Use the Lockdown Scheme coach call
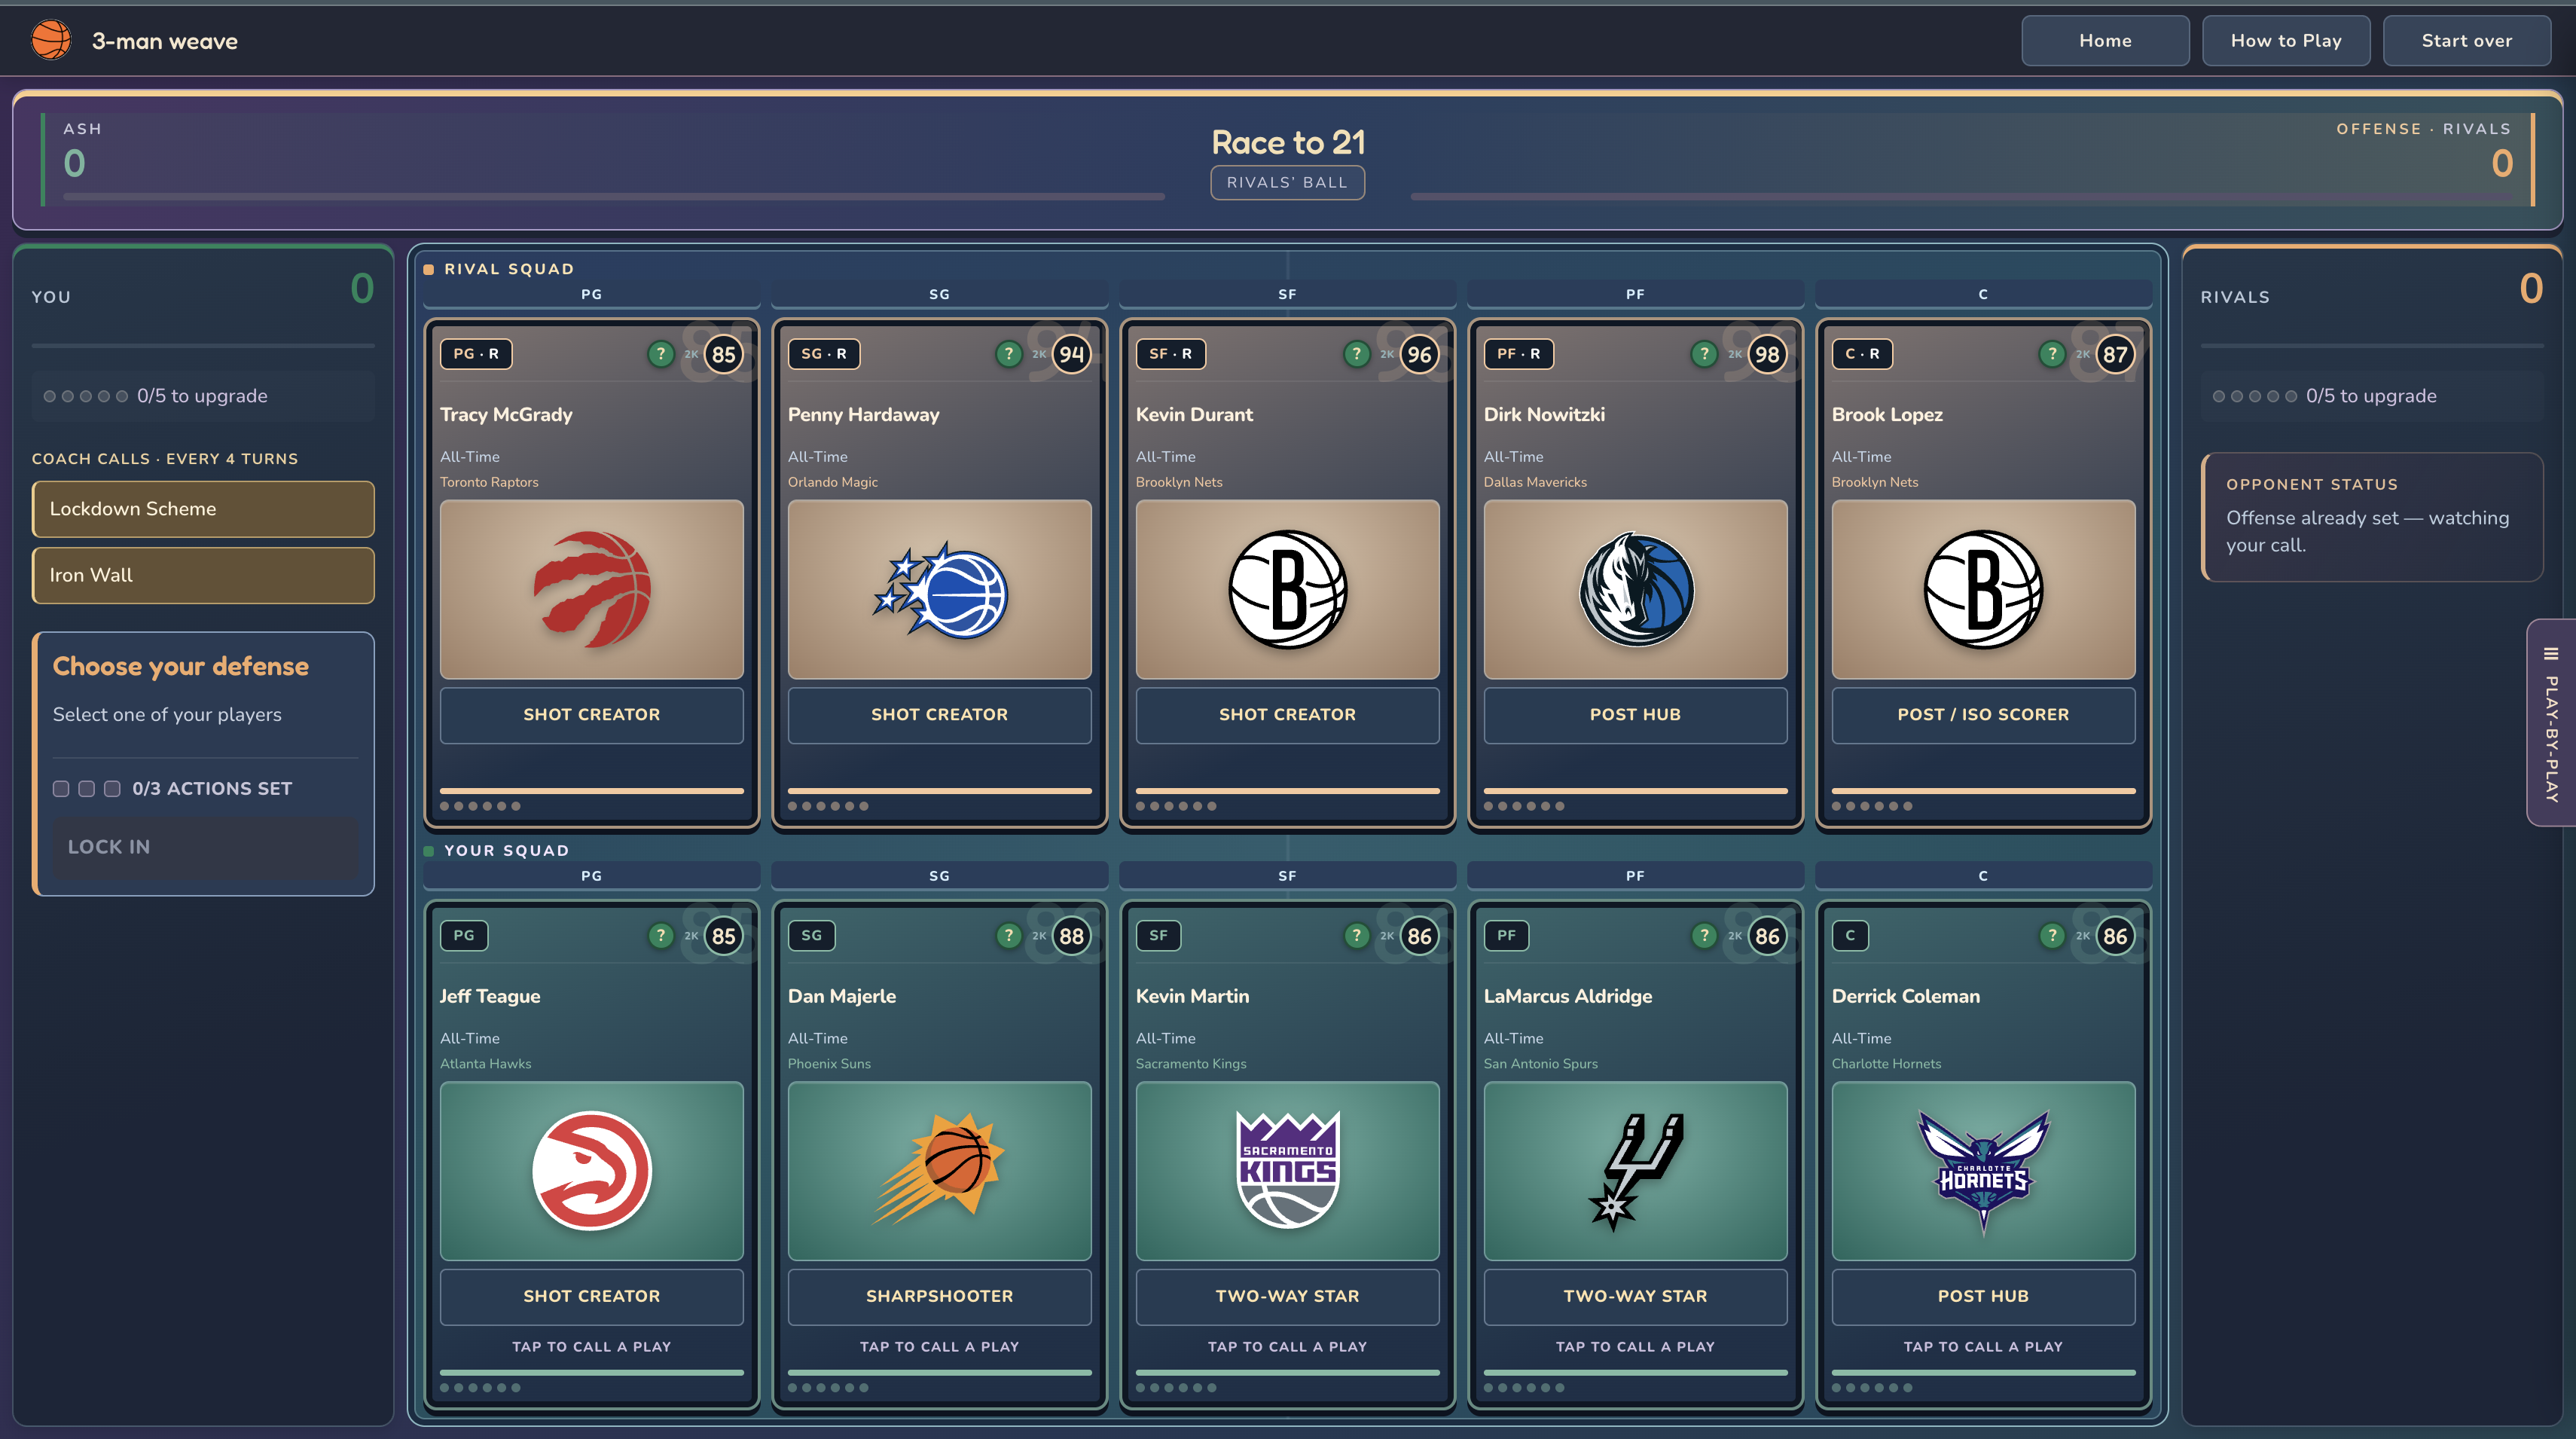Viewport: 2576px width, 1439px height. coord(203,509)
